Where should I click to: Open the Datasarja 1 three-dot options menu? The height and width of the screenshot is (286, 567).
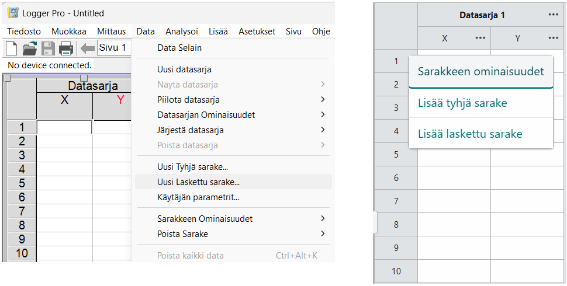pos(553,15)
